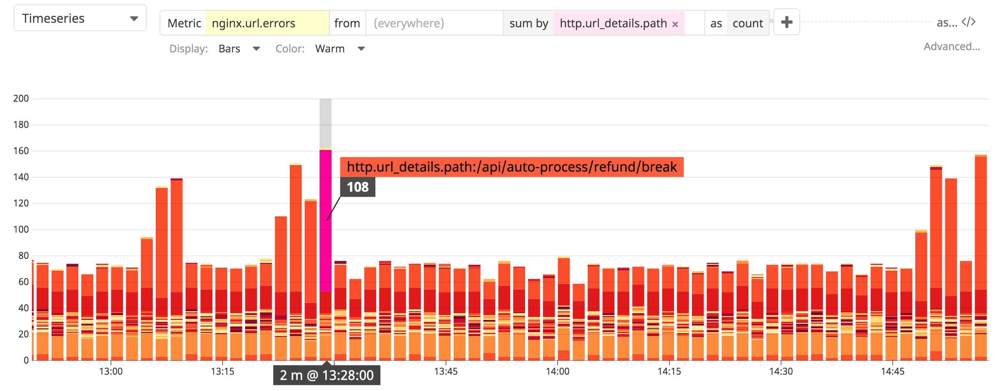The height and width of the screenshot is (391, 1000).
Task: Click the from (everywhere) filter field
Action: coord(434,23)
